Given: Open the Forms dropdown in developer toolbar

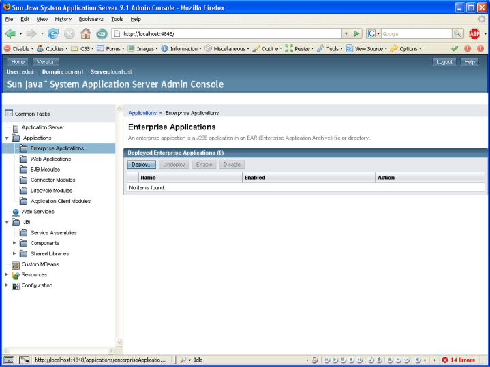Looking at the screenshot, I should [110, 49].
